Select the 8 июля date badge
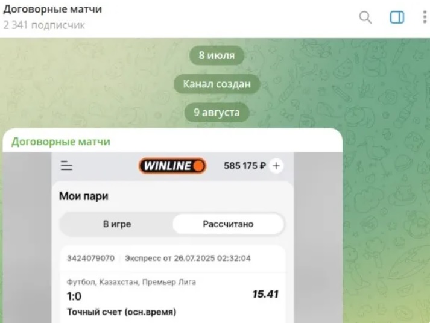430x323 pixels. point(217,55)
